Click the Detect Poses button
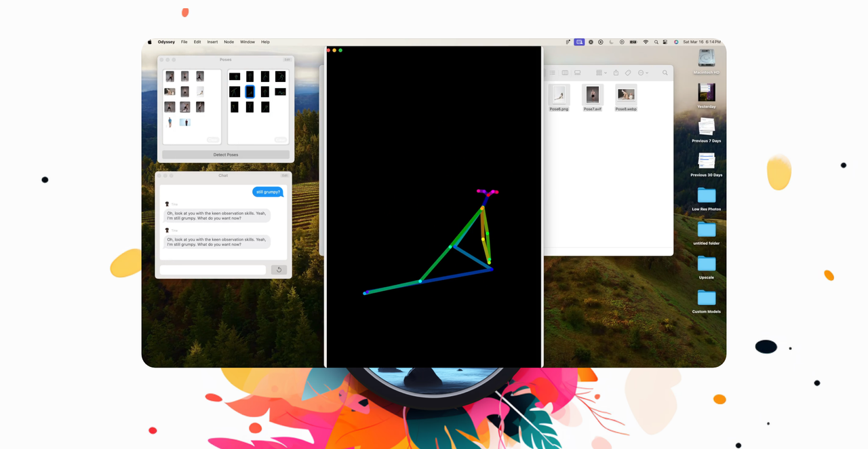Screen dimensions: 868x449 [226, 155]
